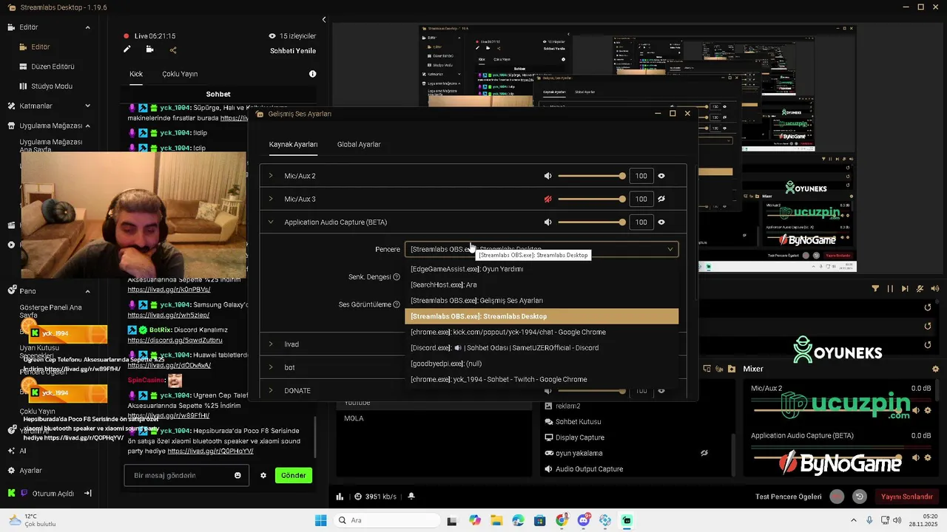Expand the livad audio source row
This screenshot has height=532, width=947.
(271, 344)
